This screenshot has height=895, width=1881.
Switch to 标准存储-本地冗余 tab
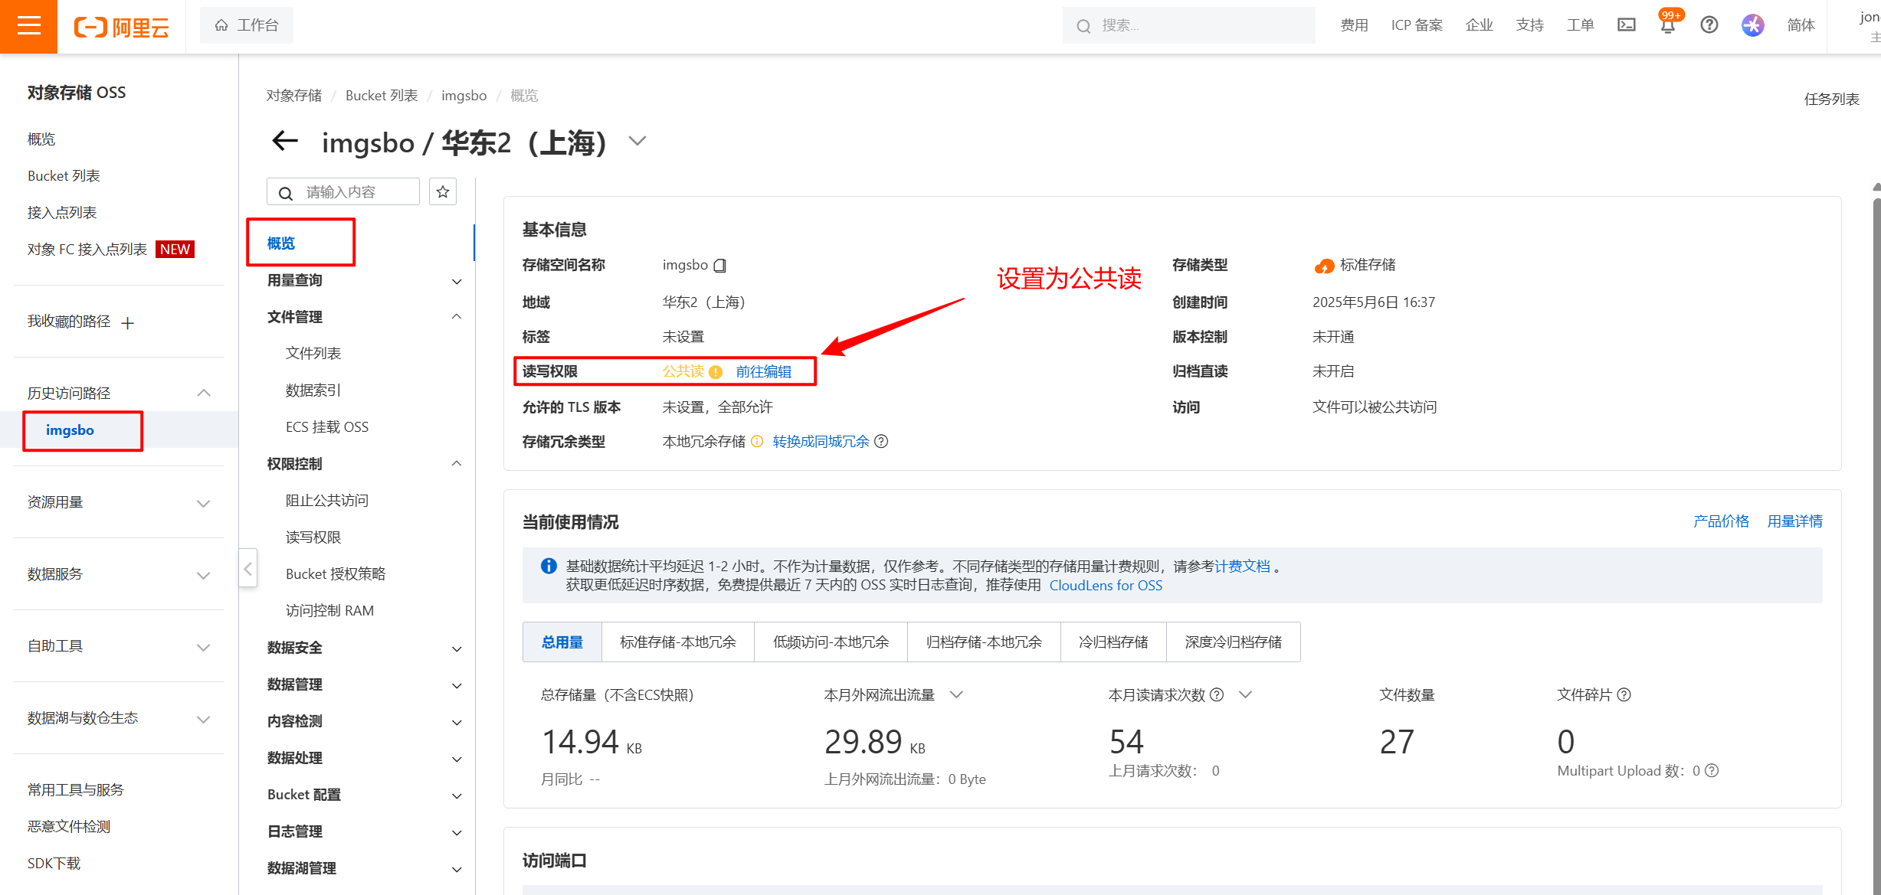[677, 642]
